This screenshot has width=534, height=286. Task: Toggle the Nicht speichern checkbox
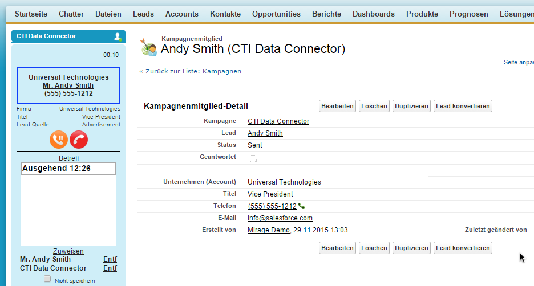tap(47, 279)
